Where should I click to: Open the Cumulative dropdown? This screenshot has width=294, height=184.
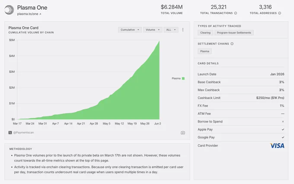pyautogui.click(x=130, y=30)
